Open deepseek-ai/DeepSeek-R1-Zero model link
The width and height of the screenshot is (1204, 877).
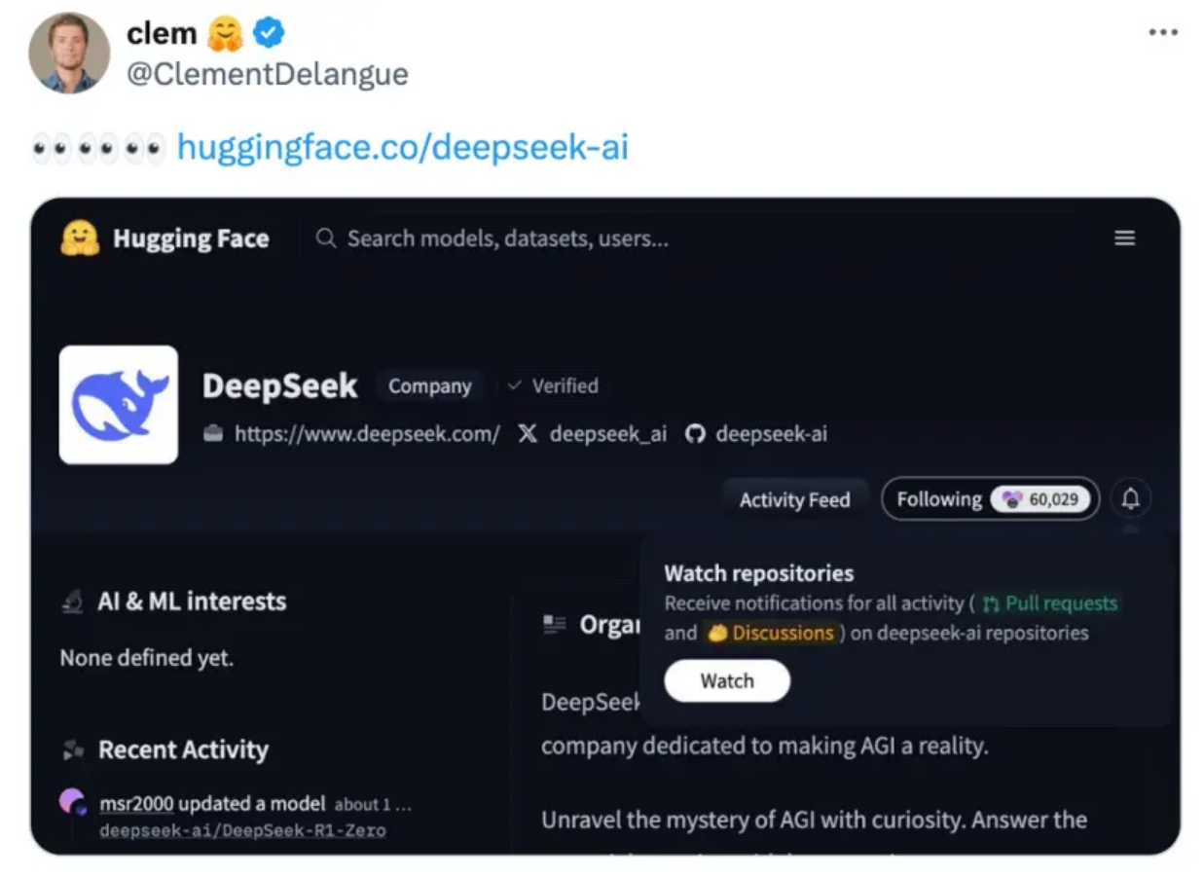[242, 830]
